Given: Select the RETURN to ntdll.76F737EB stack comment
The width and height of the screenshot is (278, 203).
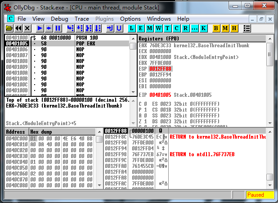Looking at the screenshot, I should pyautogui.click(x=202, y=154).
